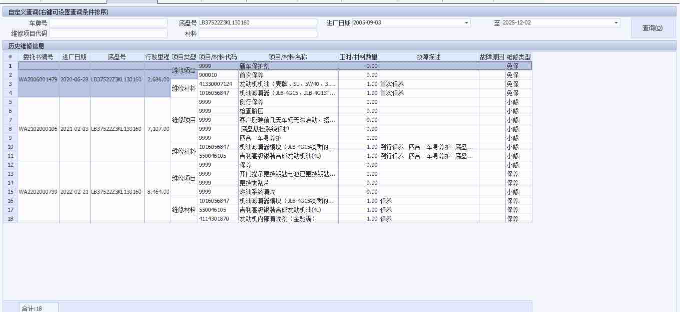Click the 2005-09-03 start date value

[x=368, y=23]
